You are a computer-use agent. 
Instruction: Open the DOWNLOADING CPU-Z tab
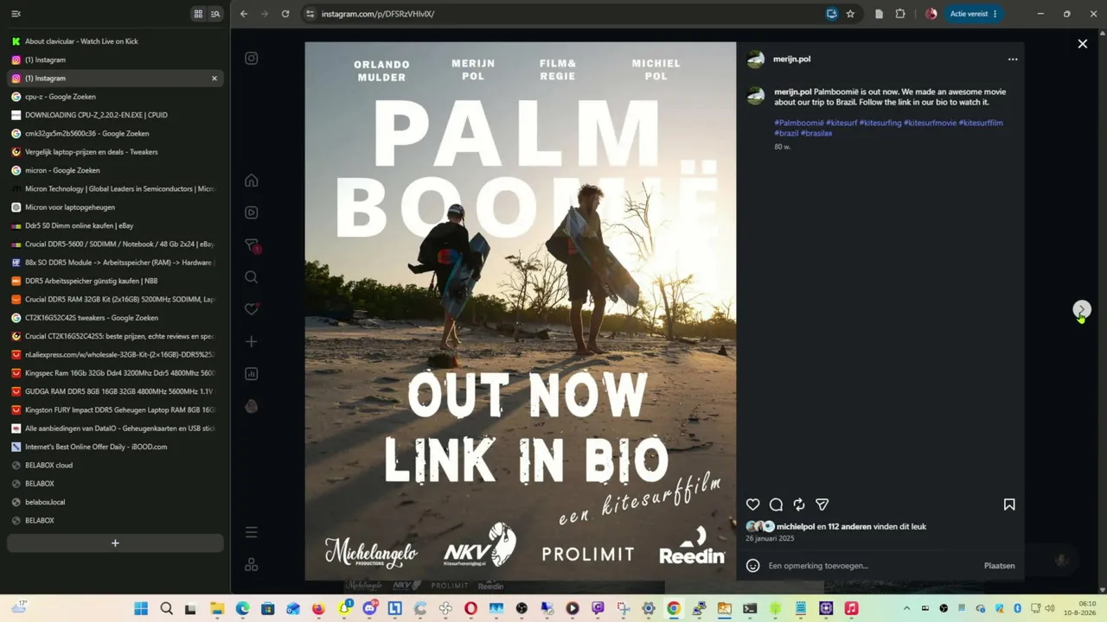coord(115,115)
